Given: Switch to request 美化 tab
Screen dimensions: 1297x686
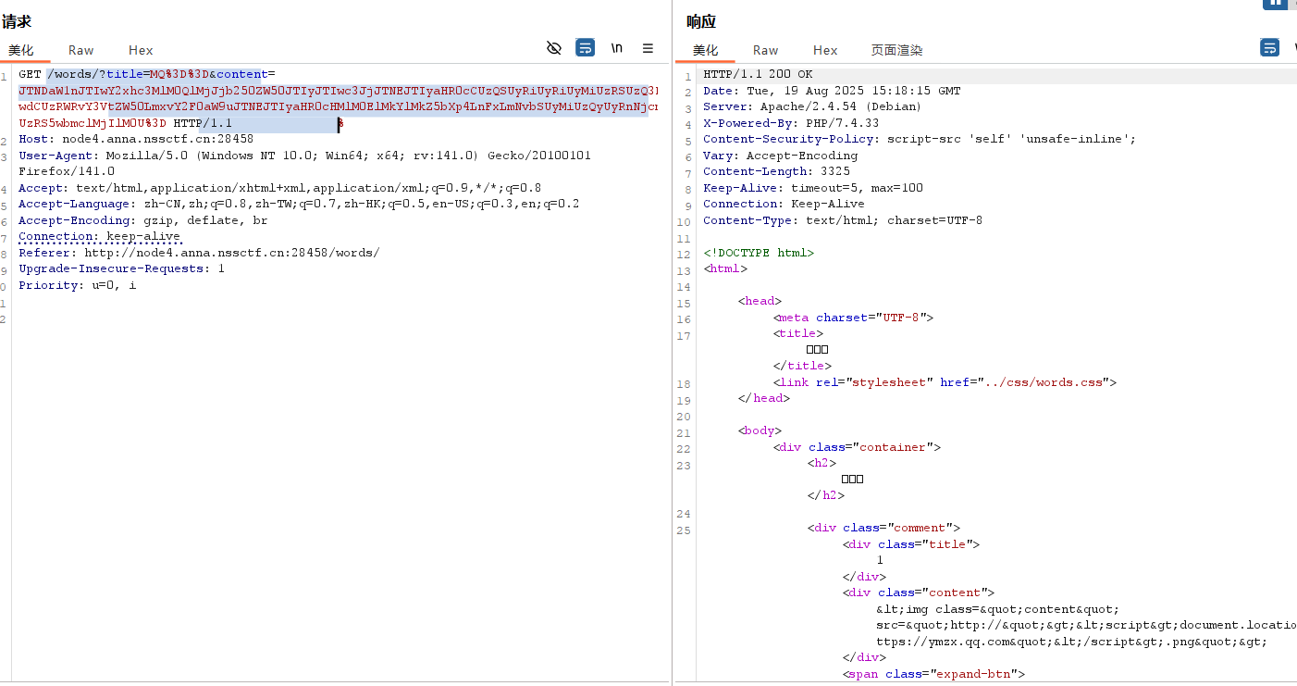Looking at the screenshot, I should pyautogui.click(x=21, y=50).
